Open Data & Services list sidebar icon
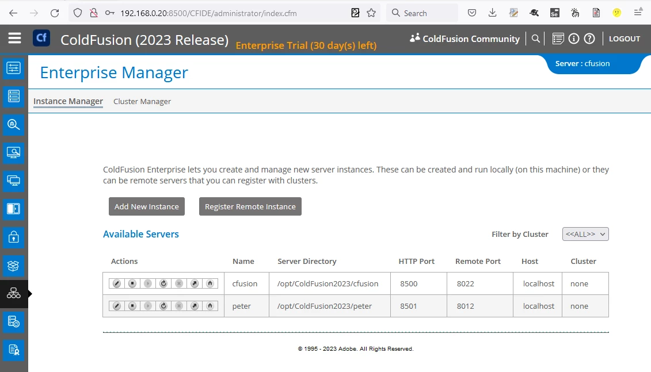This screenshot has width=651, height=372. [x=14, y=96]
